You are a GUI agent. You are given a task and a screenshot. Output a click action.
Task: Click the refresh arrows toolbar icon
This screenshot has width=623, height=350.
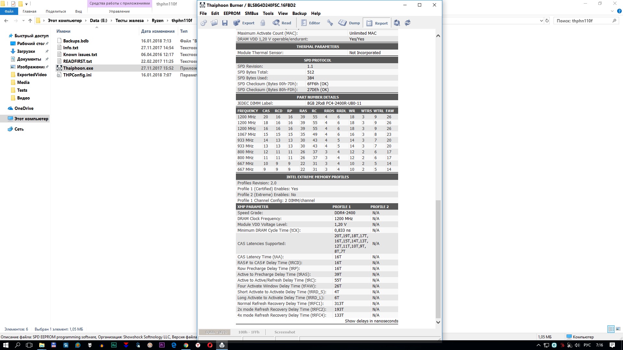pyautogui.click(x=408, y=23)
